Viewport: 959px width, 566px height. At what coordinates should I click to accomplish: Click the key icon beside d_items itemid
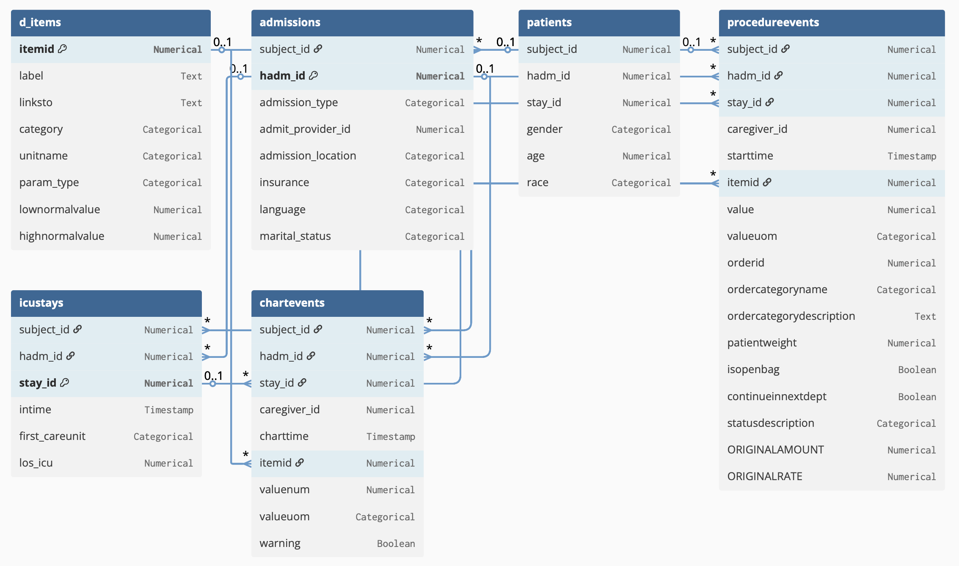click(x=63, y=49)
